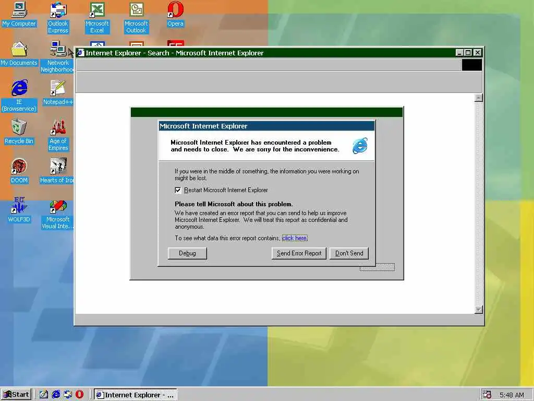Click the scroll up arrow in IE window
This screenshot has height=401, width=534.
479,98
